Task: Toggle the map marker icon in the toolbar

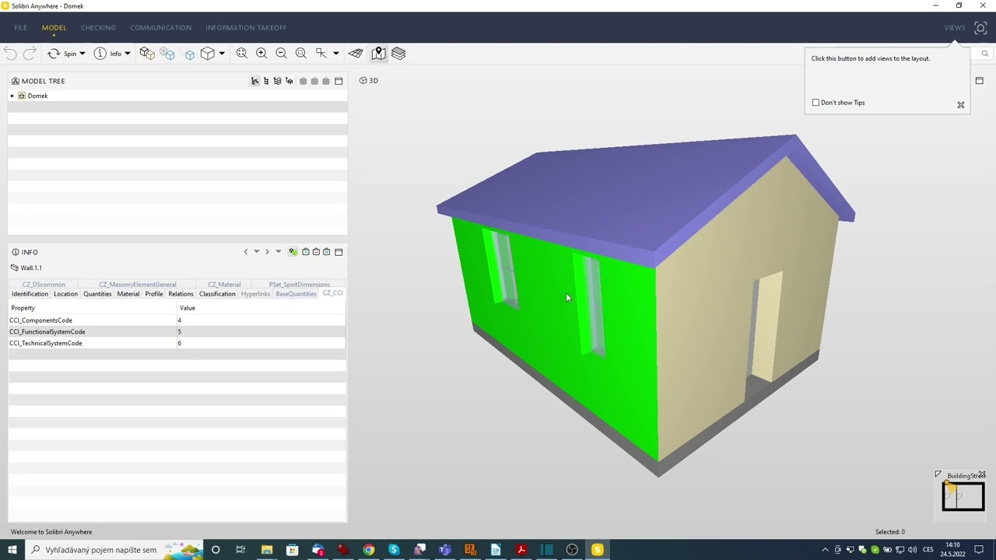Action: 378,54
